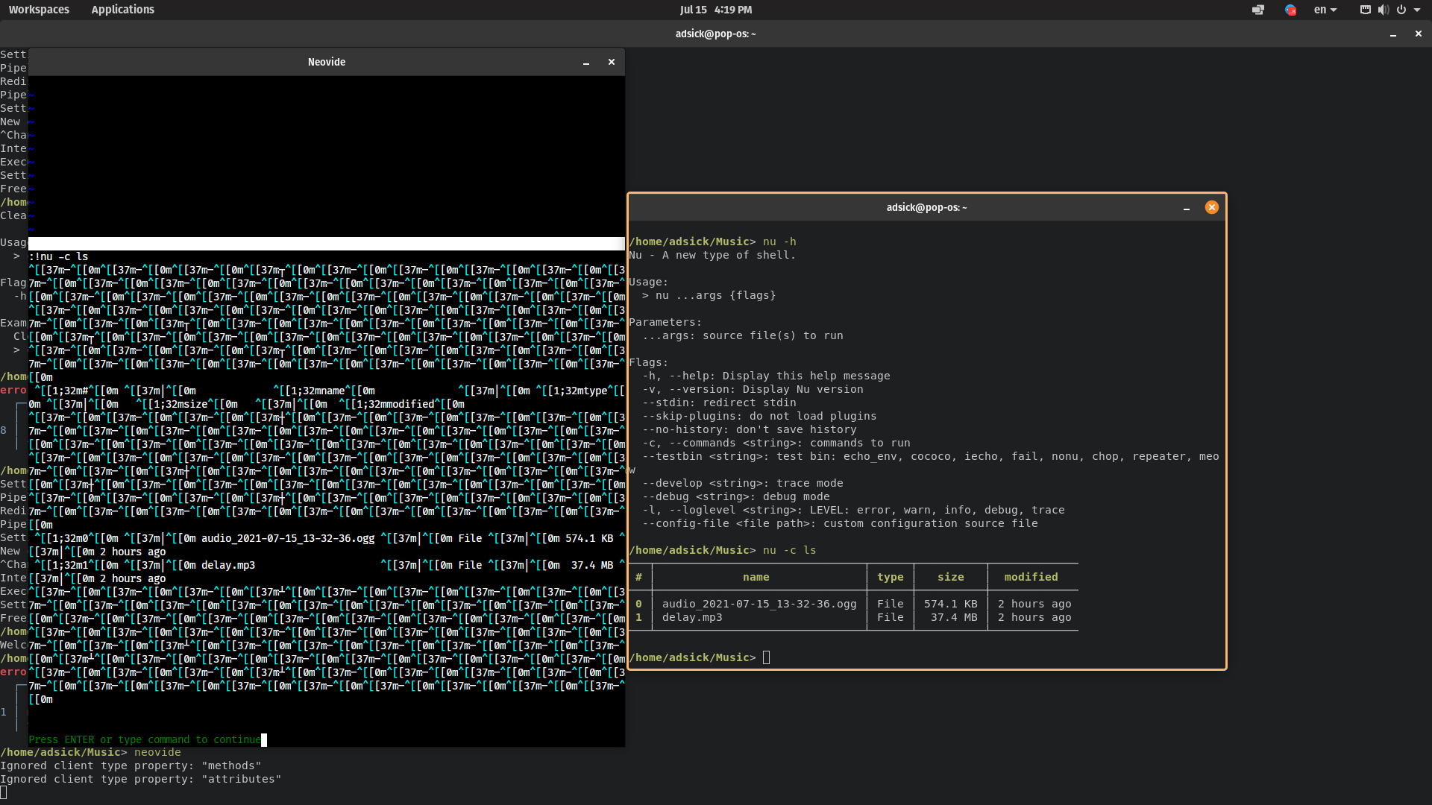Click the wired network status icon
Viewport: 1432px width, 805px height.
1365,10
